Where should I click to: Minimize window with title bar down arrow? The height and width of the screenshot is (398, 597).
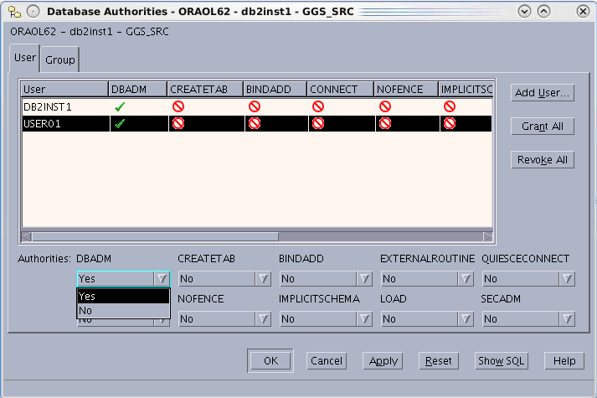(524, 12)
